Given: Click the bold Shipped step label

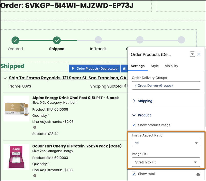Looking at the screenshot, I should point(57,49).
